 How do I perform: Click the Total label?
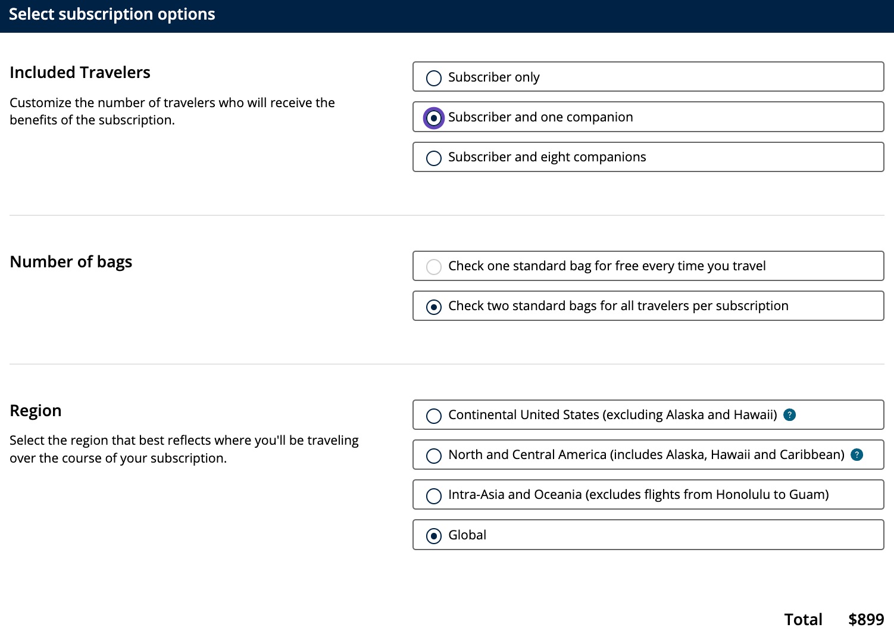click(804, 619)
